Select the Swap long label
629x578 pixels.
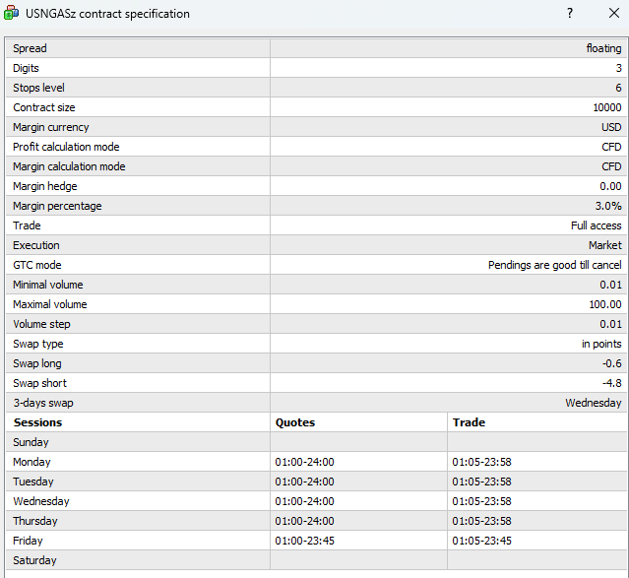point(36,363)
